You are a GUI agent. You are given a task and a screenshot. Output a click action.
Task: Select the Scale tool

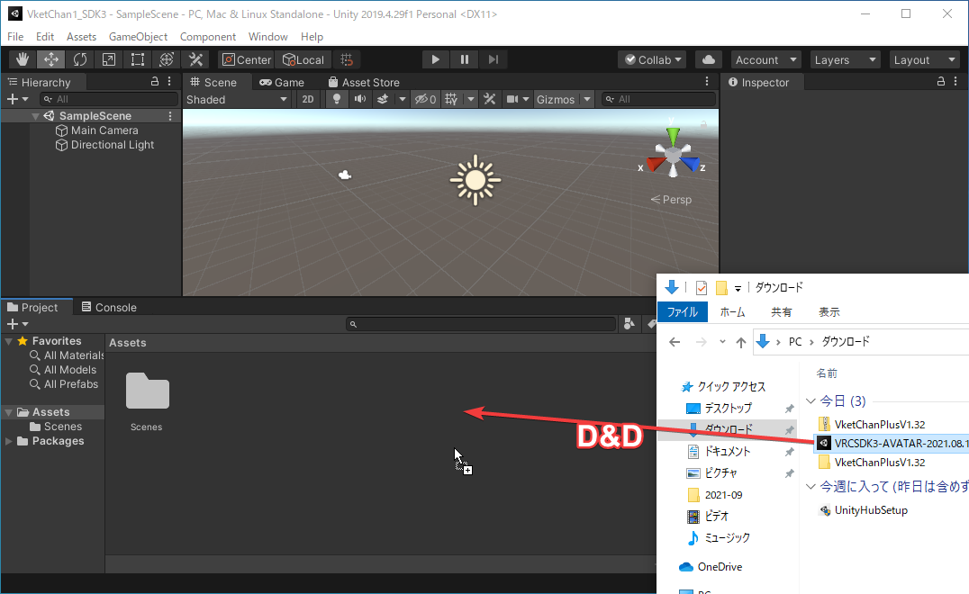(108, 58)
